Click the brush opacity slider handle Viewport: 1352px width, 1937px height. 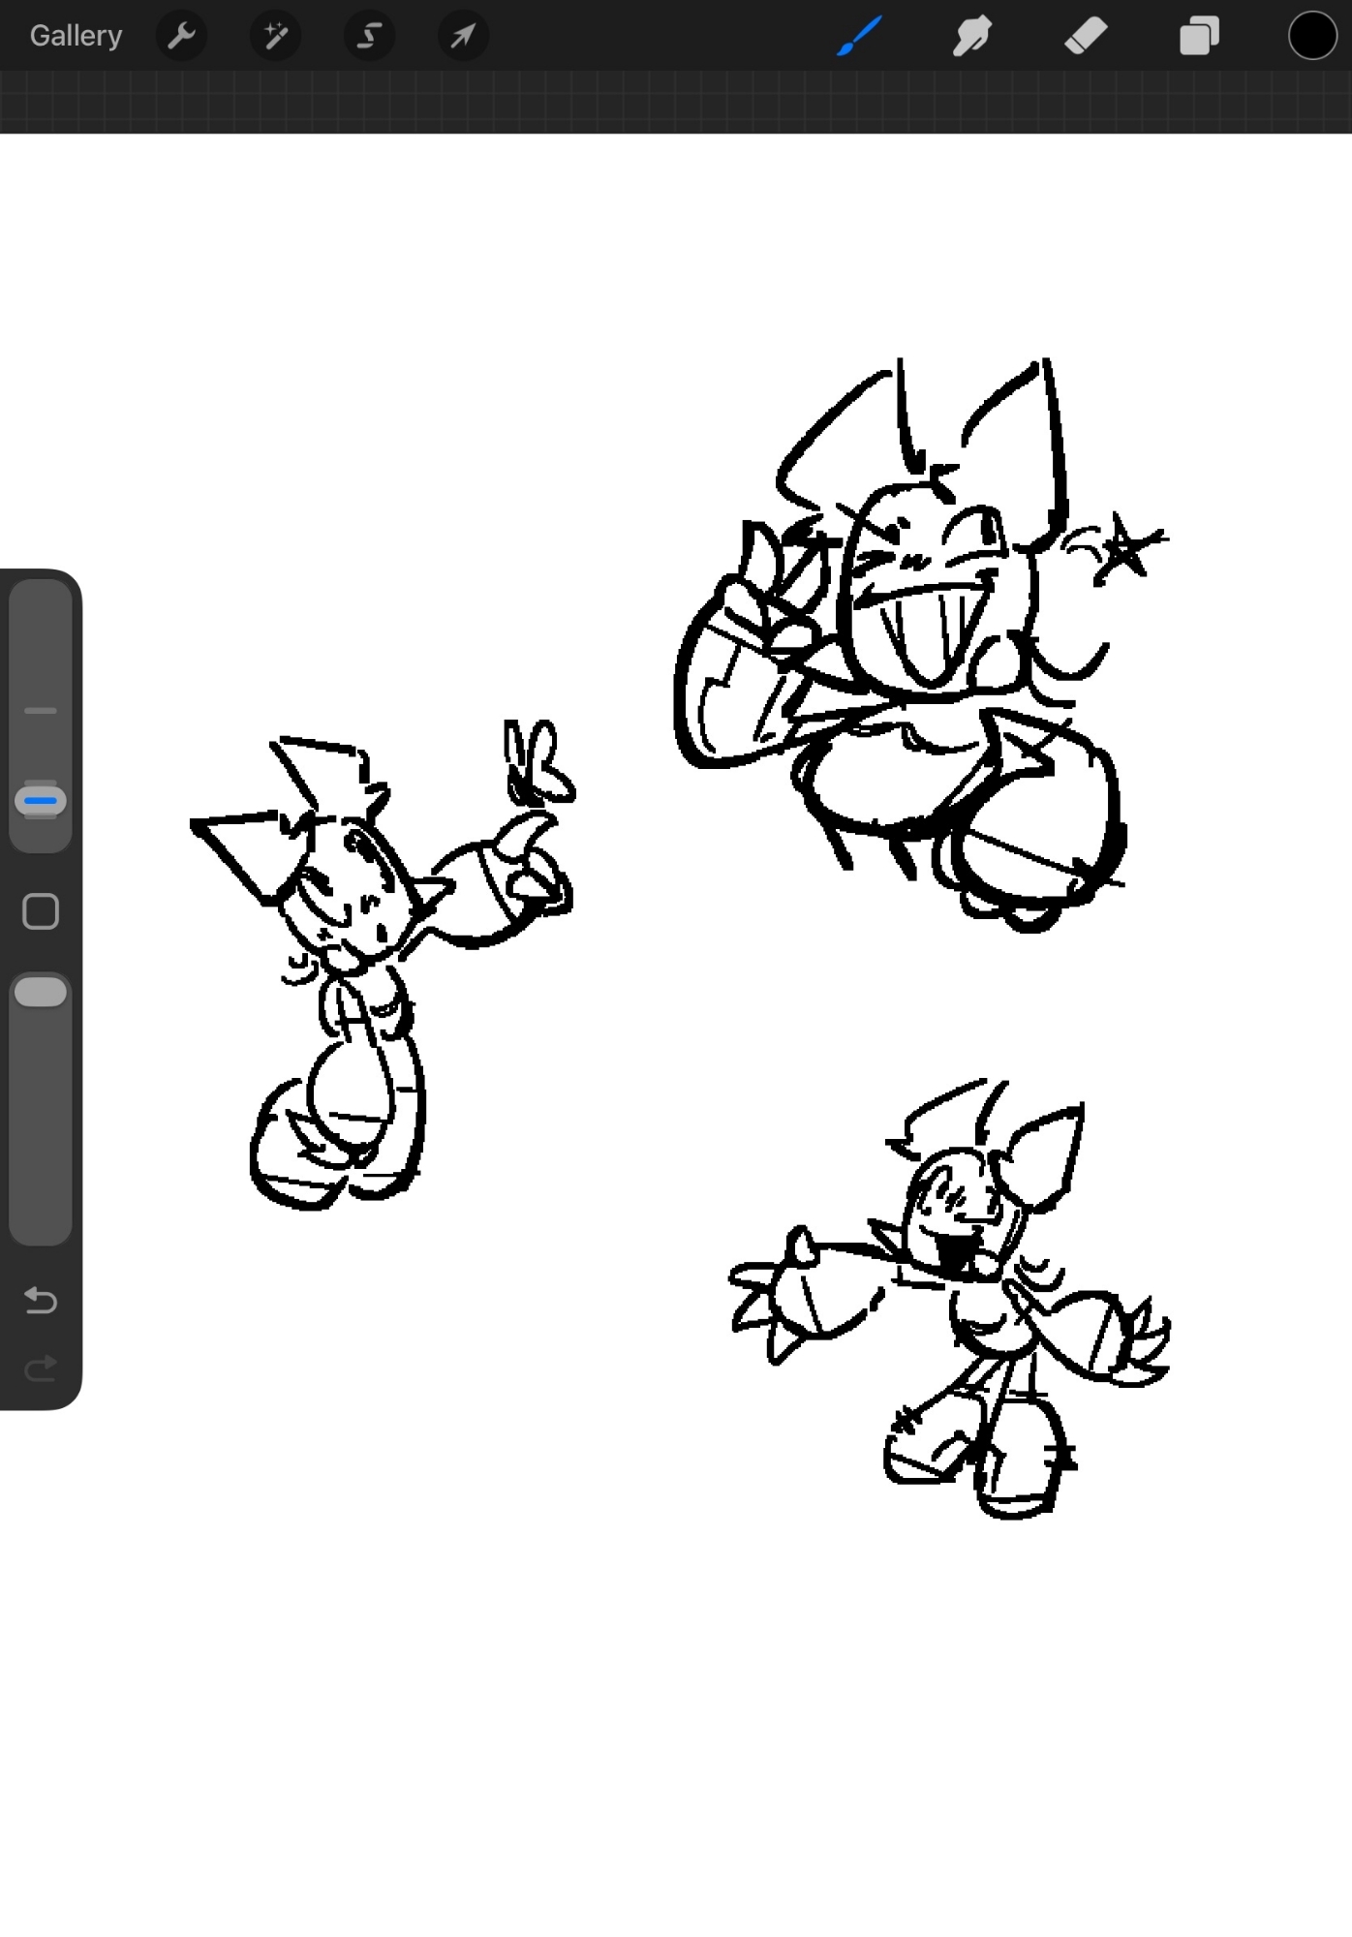tap(41, 992)
